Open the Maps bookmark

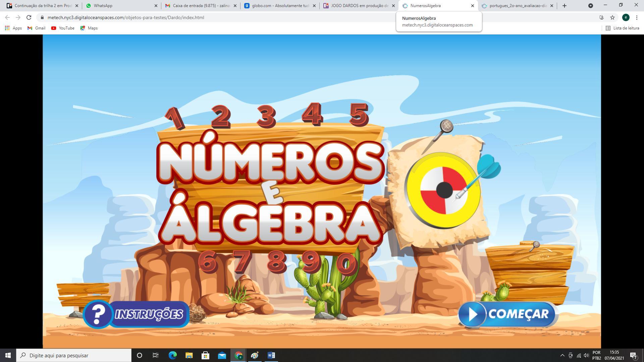(x=89, y=28)
